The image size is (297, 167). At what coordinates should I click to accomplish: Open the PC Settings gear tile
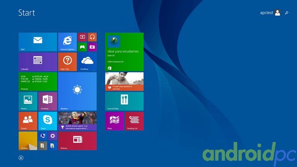53,136
